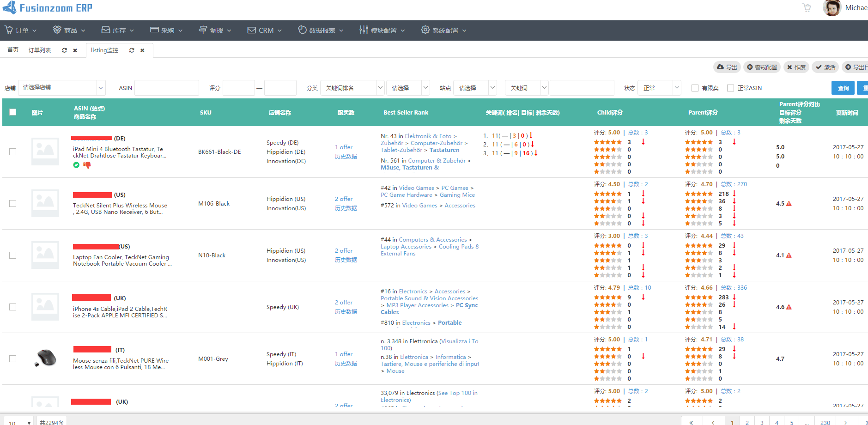Click the user avatar picture
The width and height of the screenshot is (868, 425).
(x=832, y=8)
